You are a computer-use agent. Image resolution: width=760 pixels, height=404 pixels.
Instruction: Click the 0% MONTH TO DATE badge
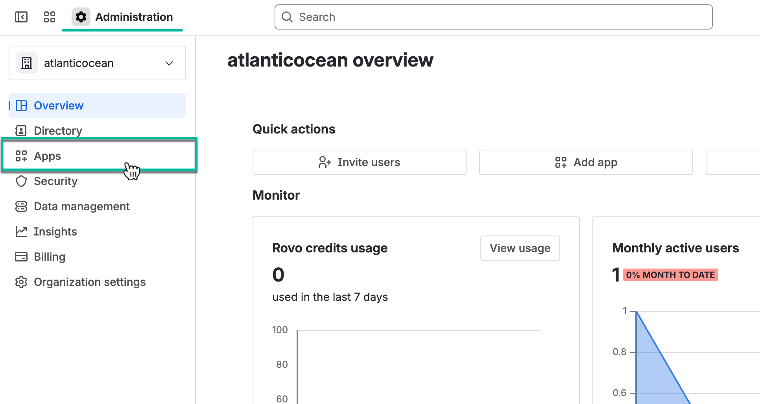pyautogui.click(x=670, y=275)
